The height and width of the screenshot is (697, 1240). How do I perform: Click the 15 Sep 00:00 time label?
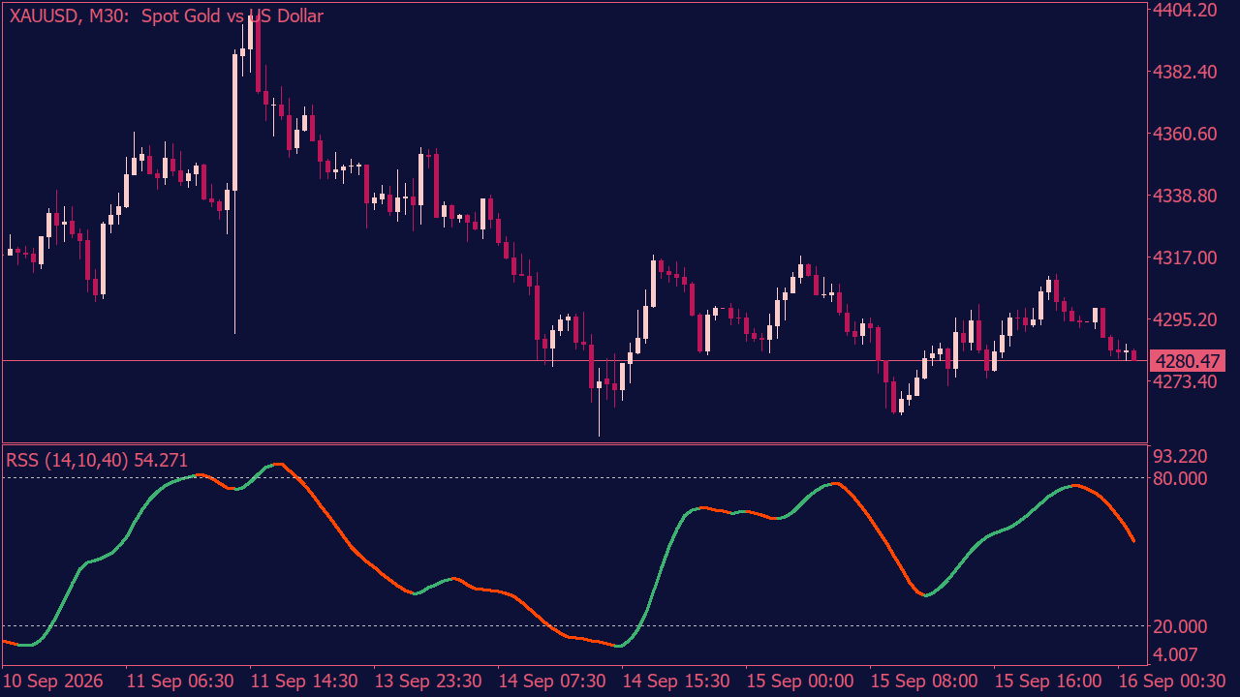(801, 681)
